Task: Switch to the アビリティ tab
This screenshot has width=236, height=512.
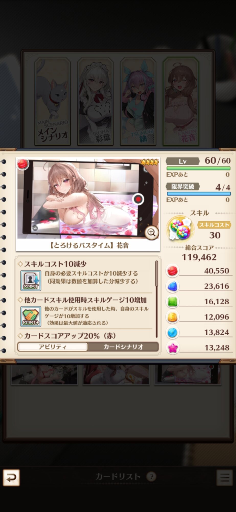Action: click(x=53, y=347)
